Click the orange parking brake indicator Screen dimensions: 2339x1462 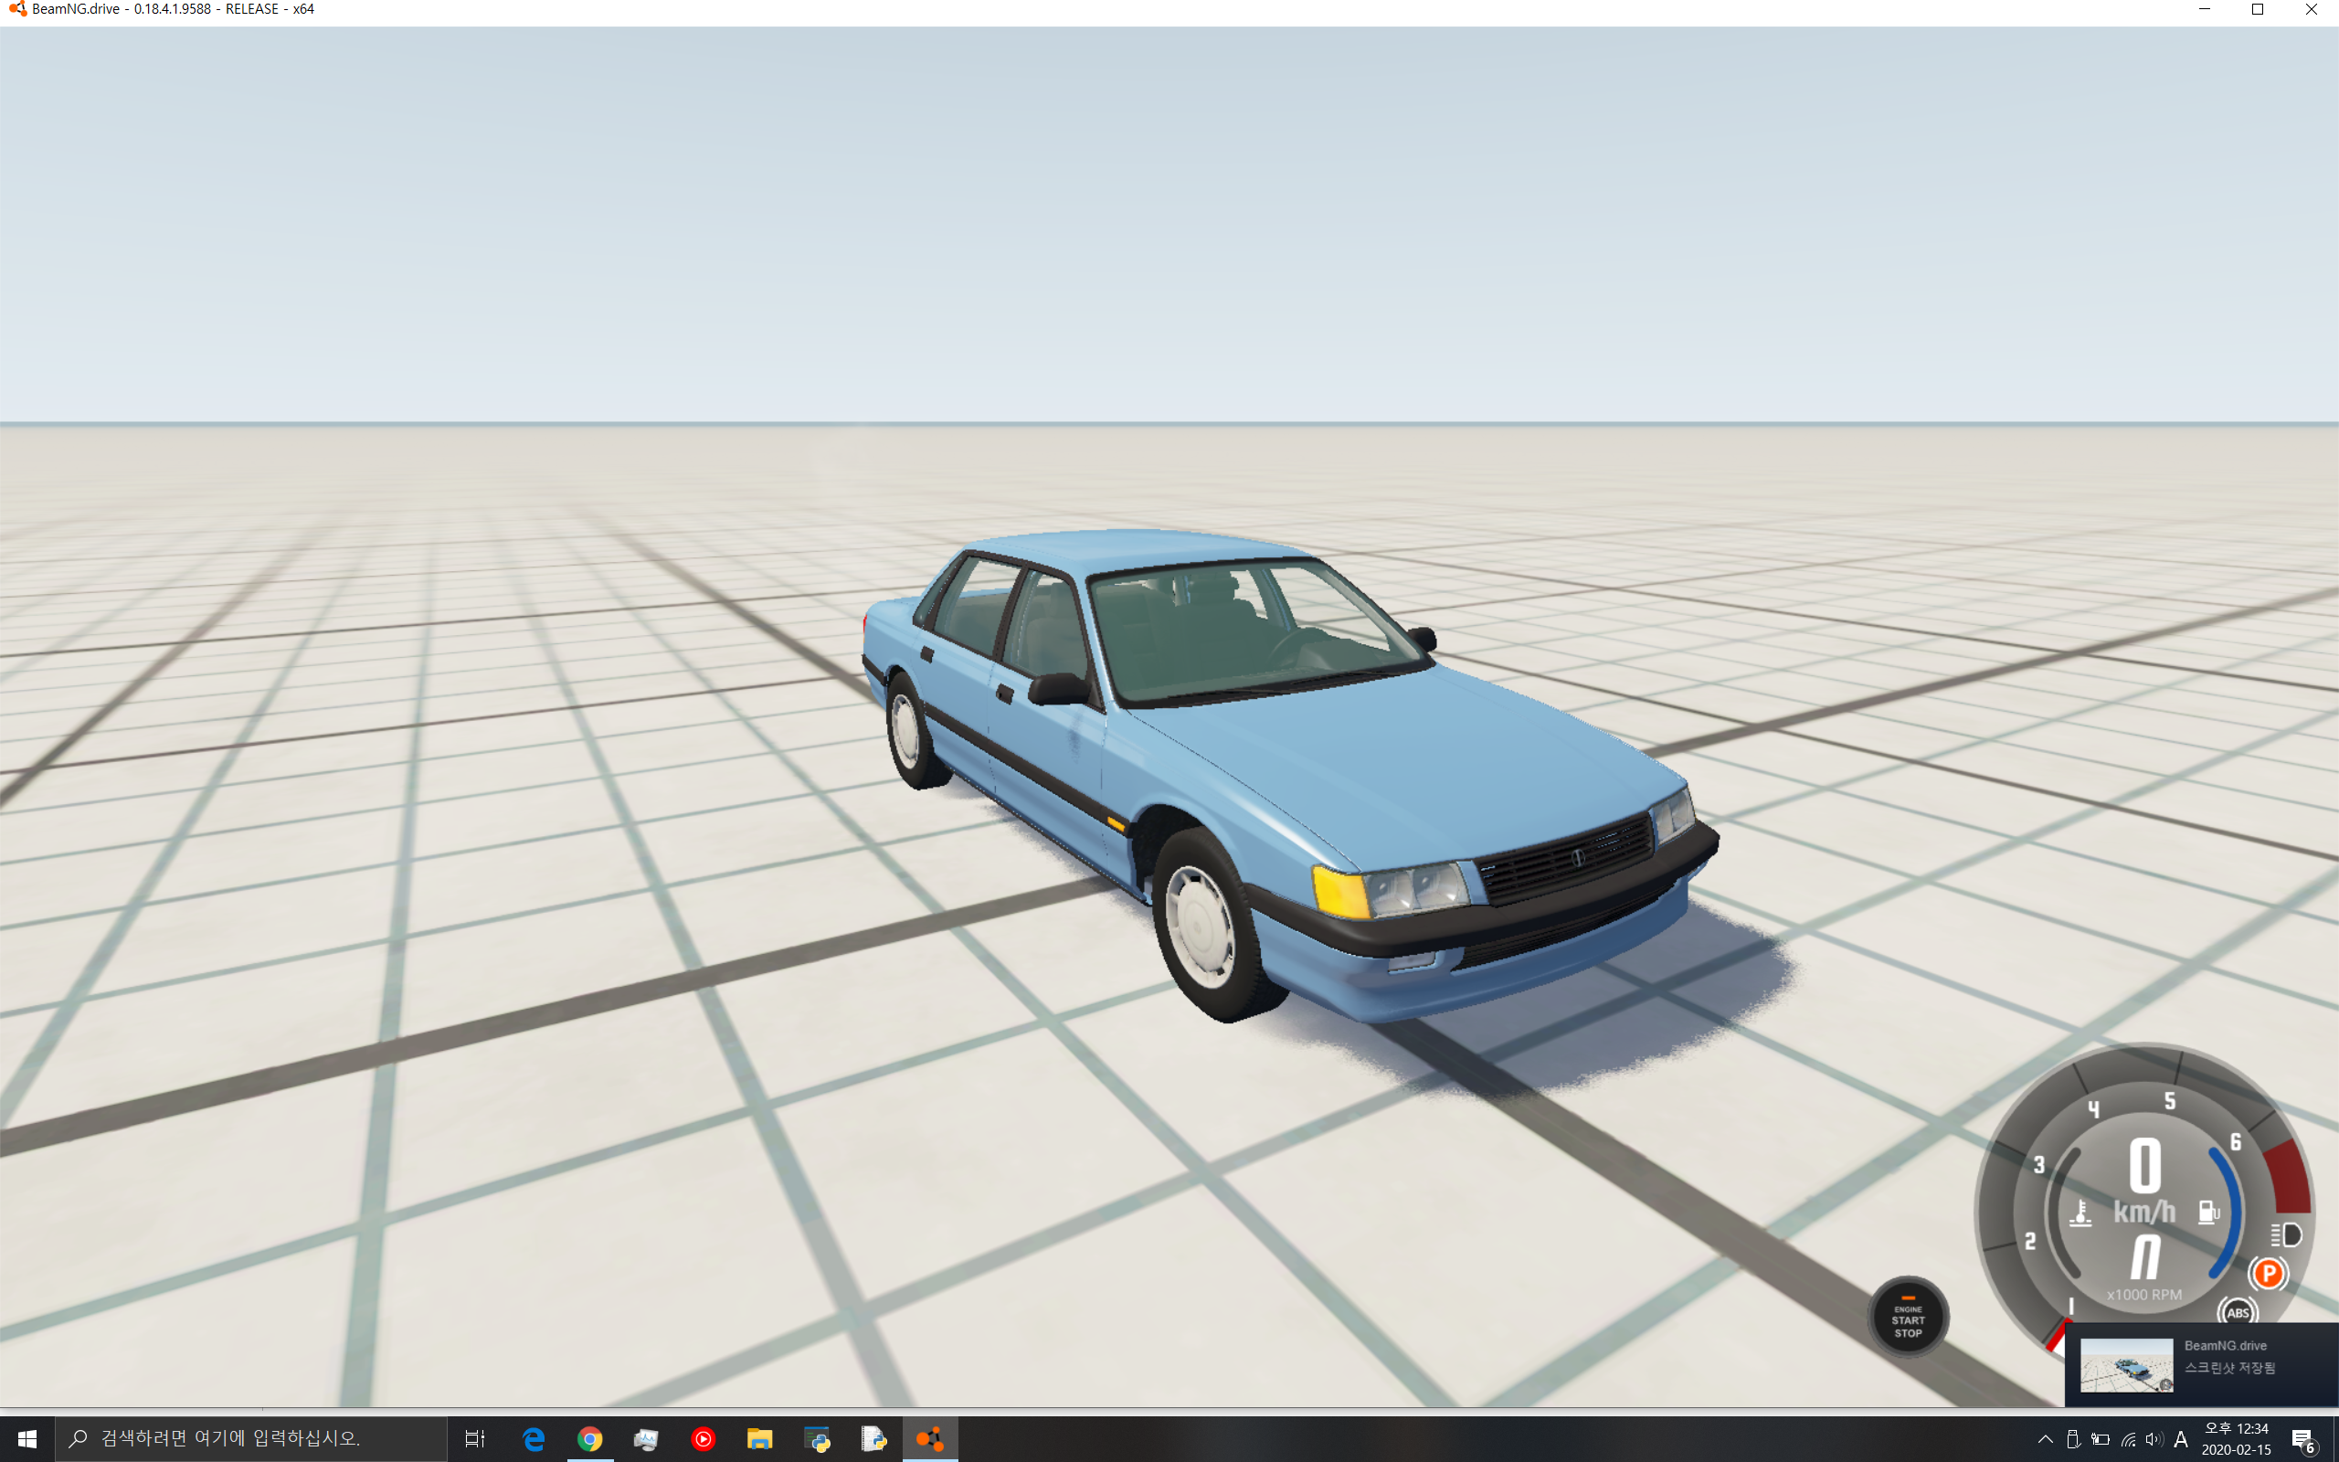(x=2268, y=1274)
